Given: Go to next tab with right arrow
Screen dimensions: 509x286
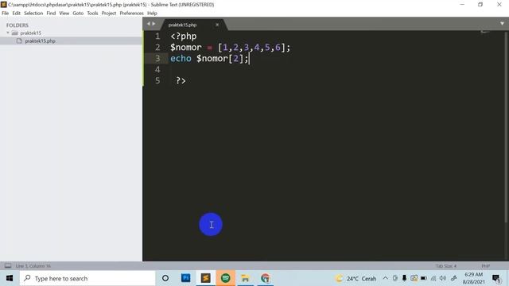Looking at the screenshot, I should (x=153, y=24).
